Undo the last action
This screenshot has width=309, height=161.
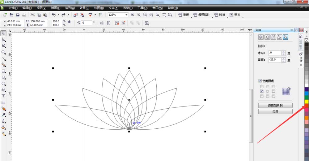click(53, 15)
